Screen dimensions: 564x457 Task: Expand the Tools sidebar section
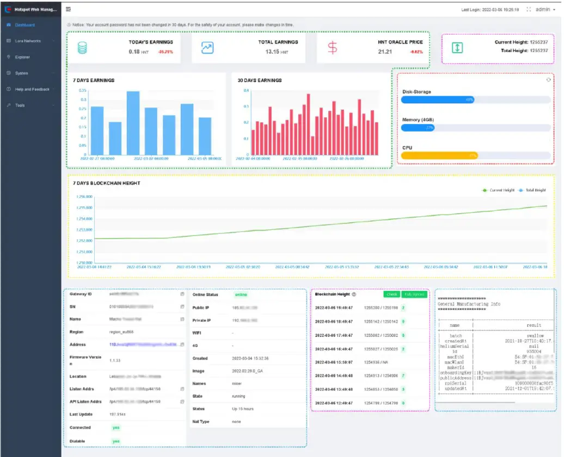20,105
